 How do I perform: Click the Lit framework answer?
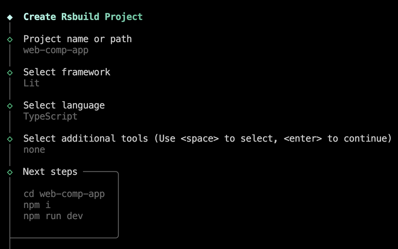point(31,83)
